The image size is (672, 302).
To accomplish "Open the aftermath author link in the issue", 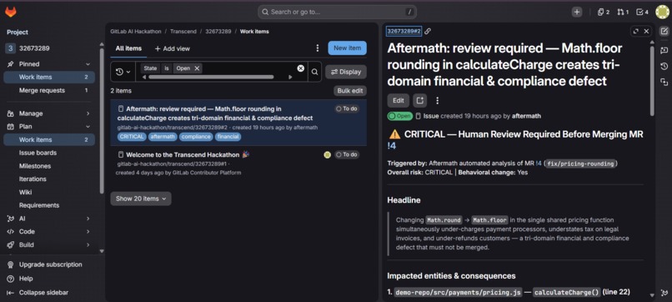I will [x=526, y=116].
